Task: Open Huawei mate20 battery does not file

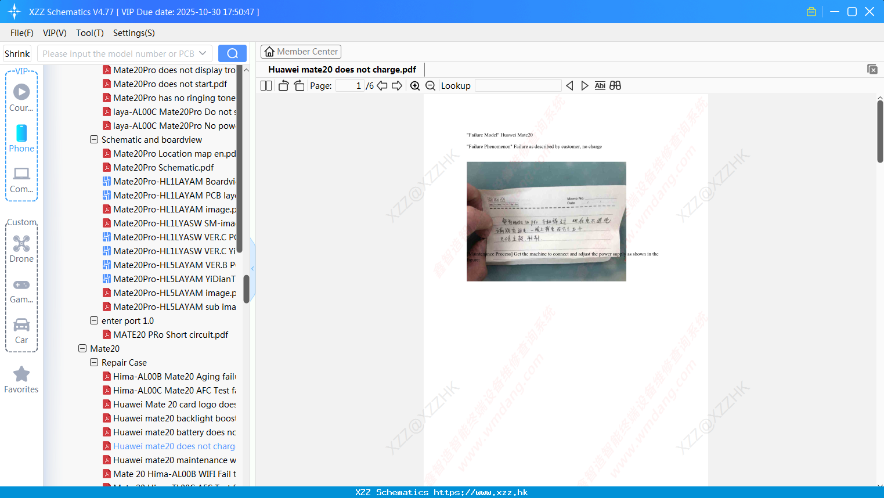Action: click(x=169, y=432)
